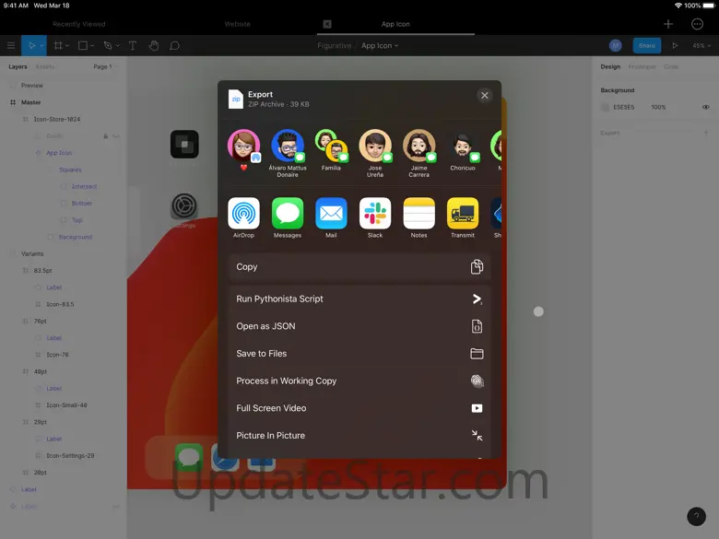Share to Notes app
The height and width of the screenshot is (539, 719).
(418, 217)
